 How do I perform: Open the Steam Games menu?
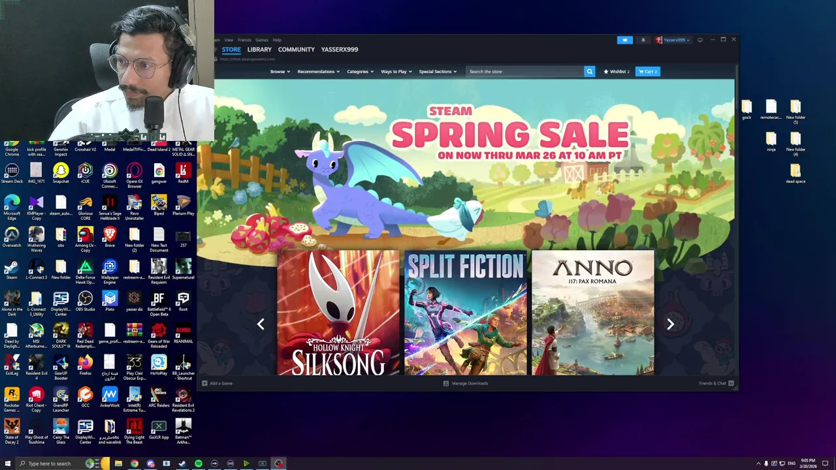(262, 40)
